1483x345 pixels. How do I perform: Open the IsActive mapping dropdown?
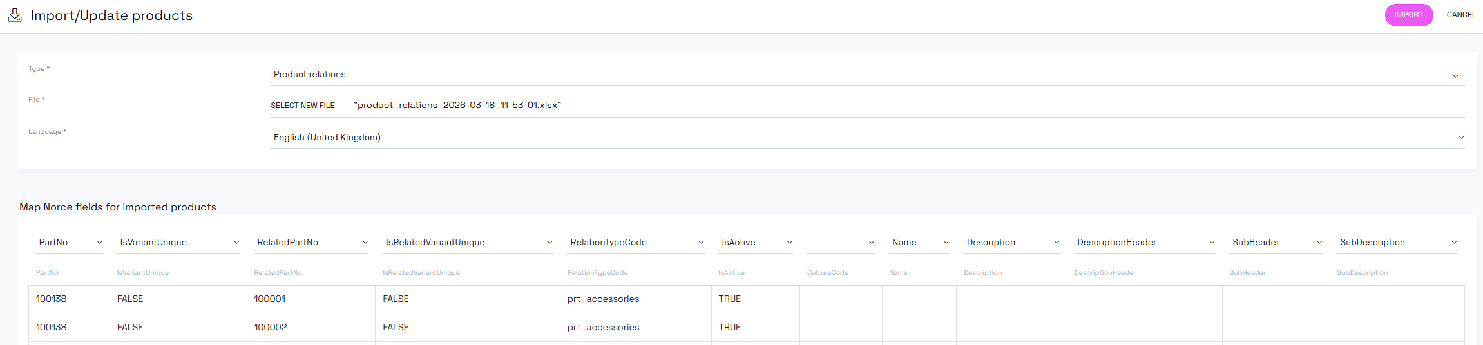coord(756,243)
